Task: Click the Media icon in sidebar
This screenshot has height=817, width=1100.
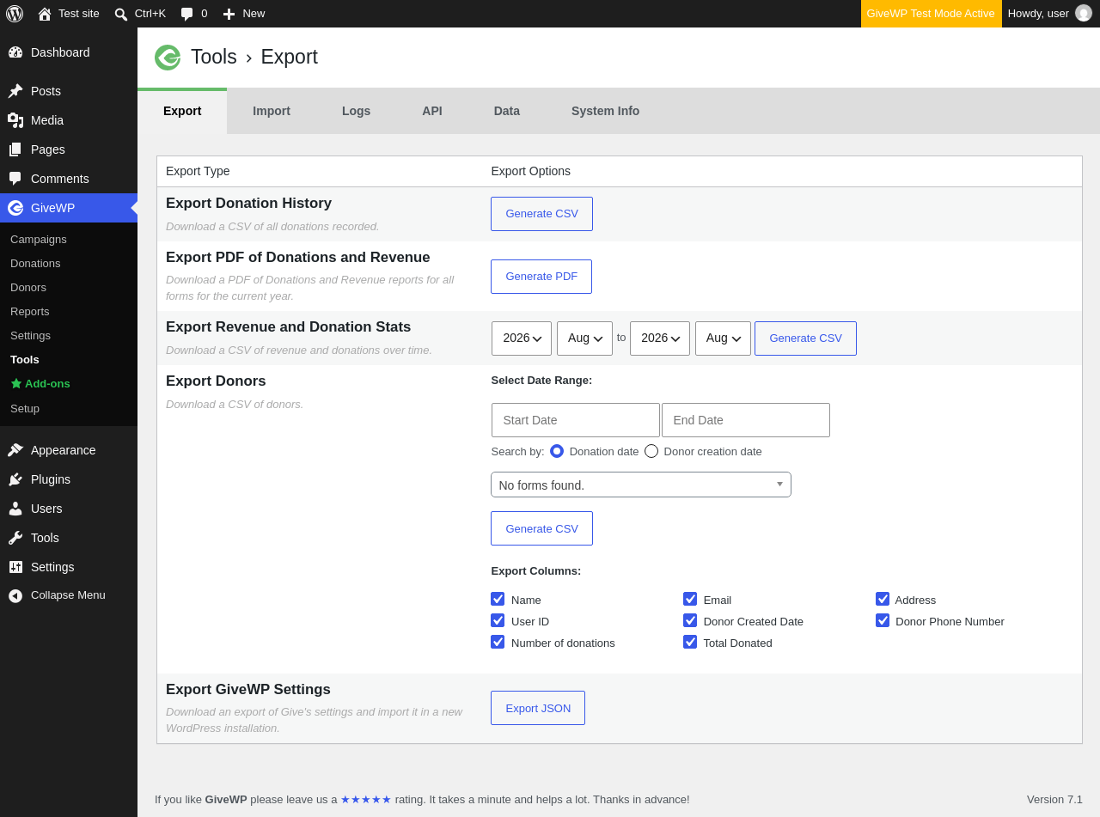Action: coord(15,120)
